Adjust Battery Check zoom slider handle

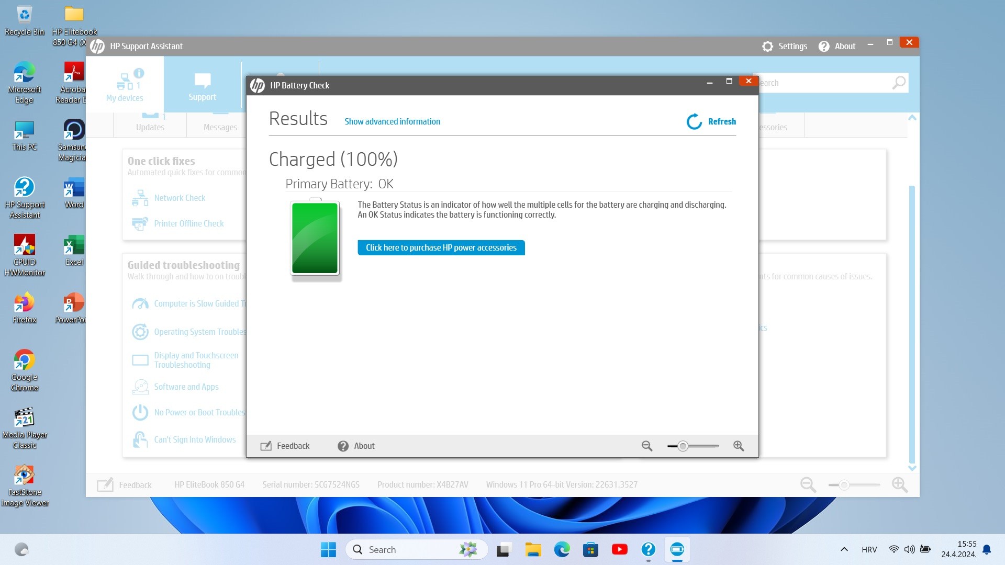tap(683, 446)
